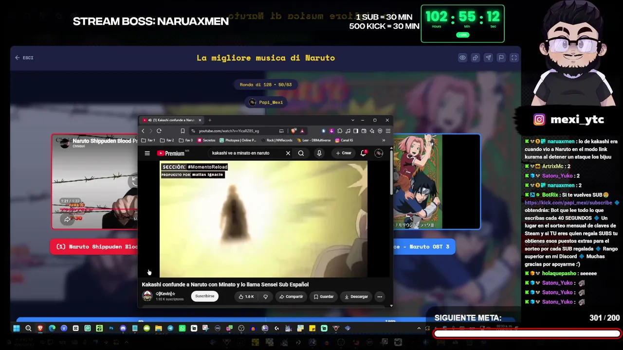Viewport: 623px width, 350px height.
Task: Go to YouTube Premium home logo
Action: (x=171, y=153)
